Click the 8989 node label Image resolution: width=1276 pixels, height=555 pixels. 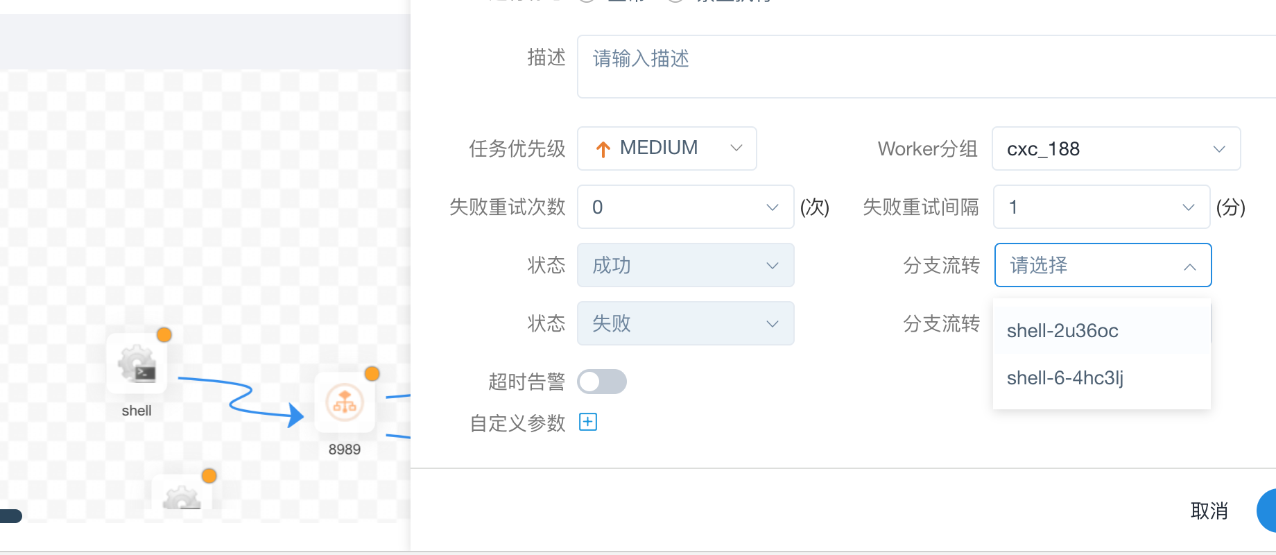[345, 450]
